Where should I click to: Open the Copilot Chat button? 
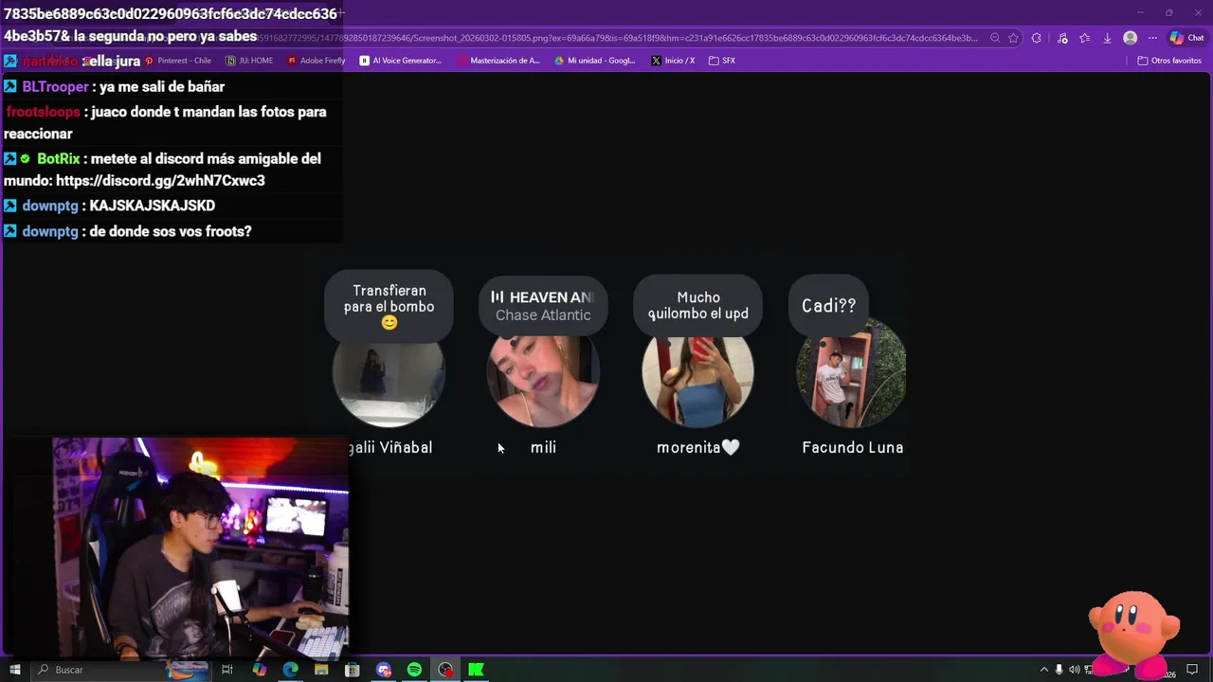(1188, 38)
